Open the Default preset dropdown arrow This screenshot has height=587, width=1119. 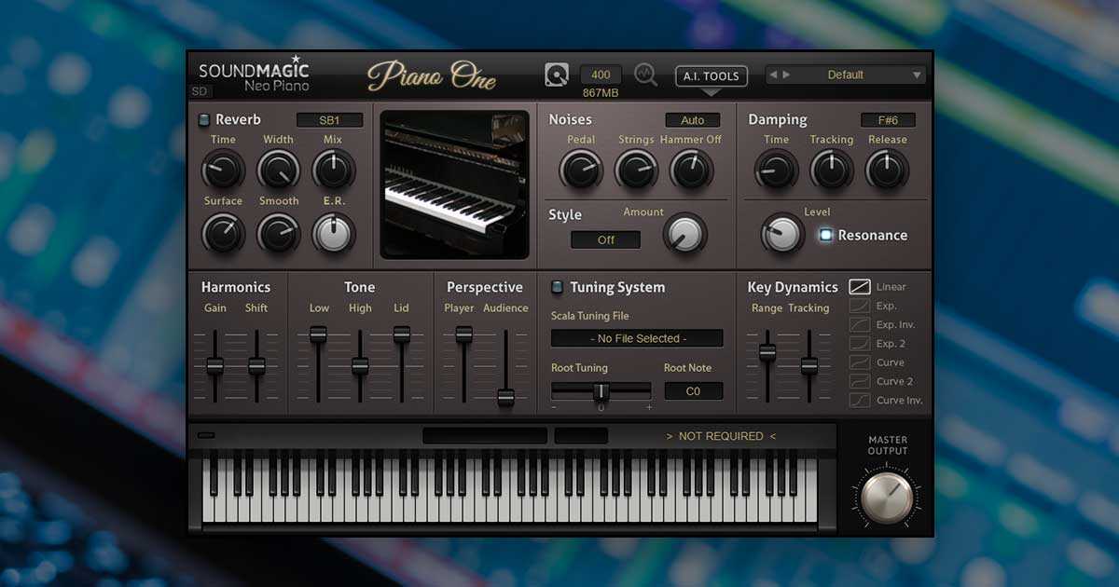point(917,75)
